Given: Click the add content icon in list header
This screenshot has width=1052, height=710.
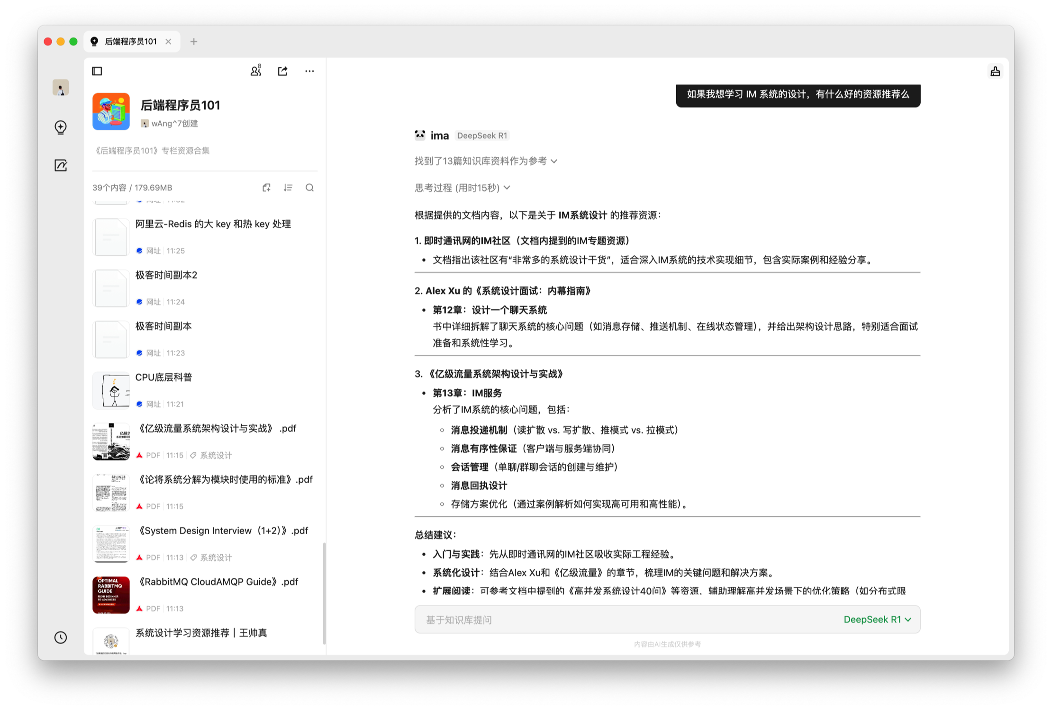Looking at the screenshot, I should click(x=266, y=188).
